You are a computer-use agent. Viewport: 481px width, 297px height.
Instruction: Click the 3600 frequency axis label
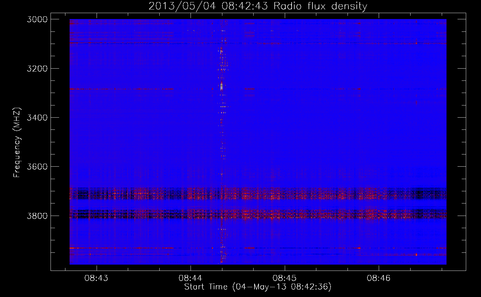(x=37, y=167)
